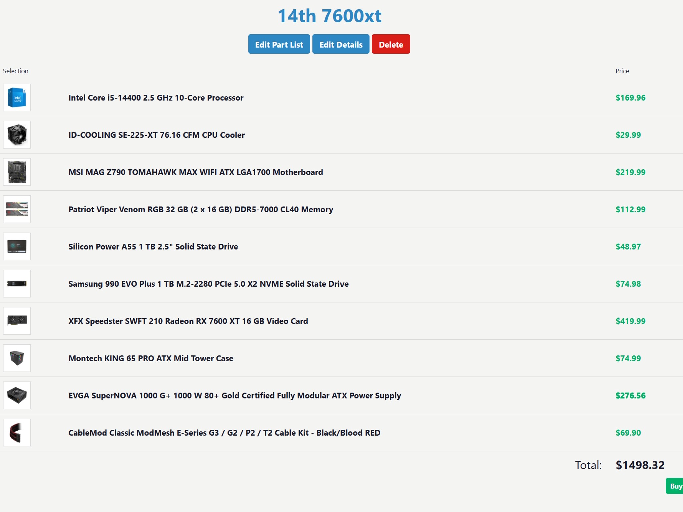Open the XFX Speedster RX 7600 XT link
Image resolution: width=683 pixels, height=512 pixels.
(x=188, y=321)
